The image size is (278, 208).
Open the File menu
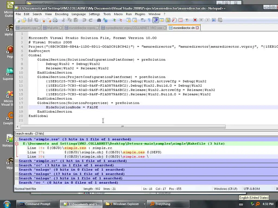coord(18,14)
